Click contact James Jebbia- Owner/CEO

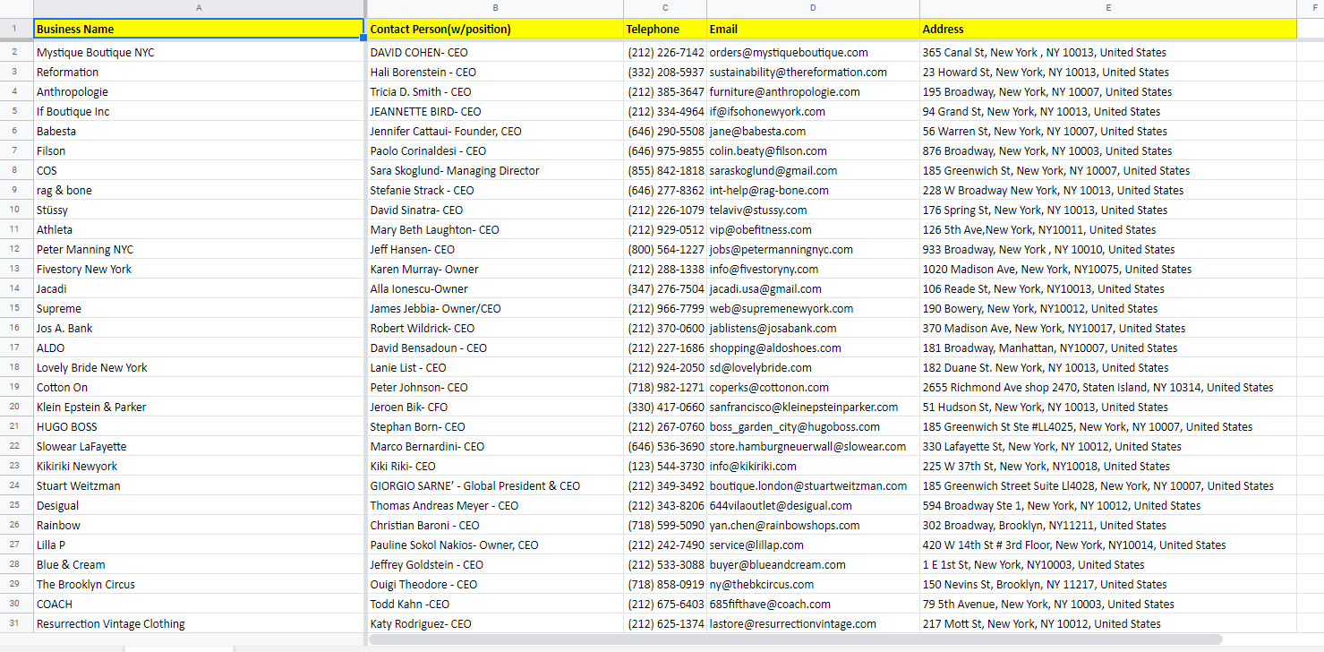pos(494,308)
